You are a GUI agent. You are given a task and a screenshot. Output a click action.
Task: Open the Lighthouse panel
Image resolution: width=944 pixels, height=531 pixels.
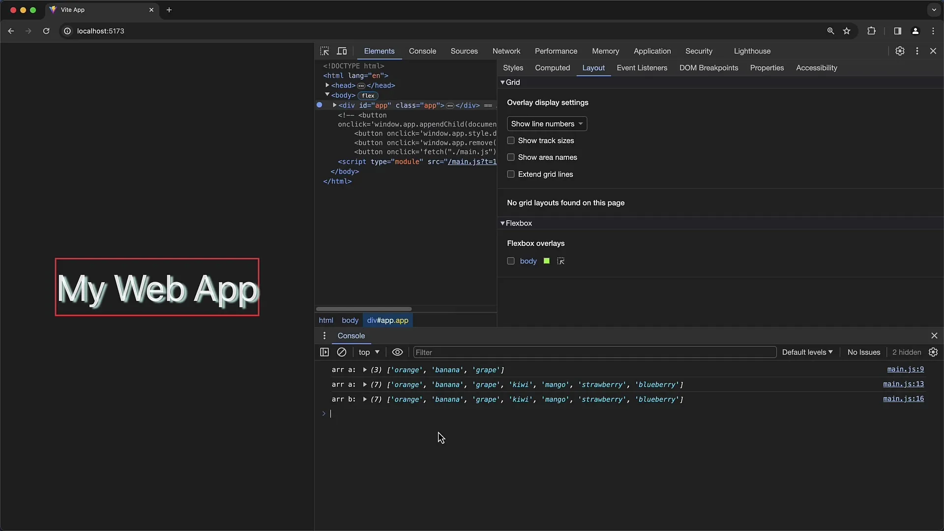pyautogui.click(x=752, y=51)
